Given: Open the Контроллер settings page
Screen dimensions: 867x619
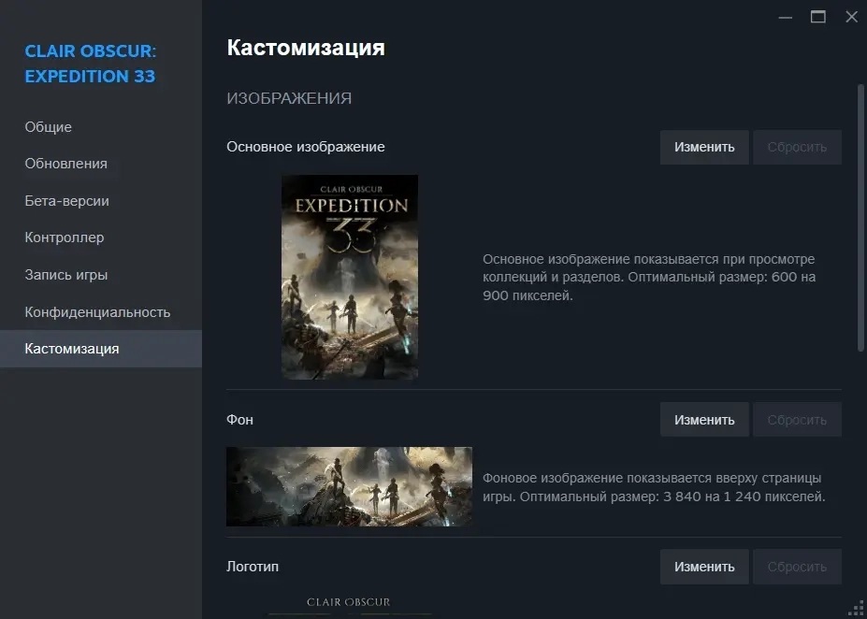Looking at the screenshot, I should [65, 238].
